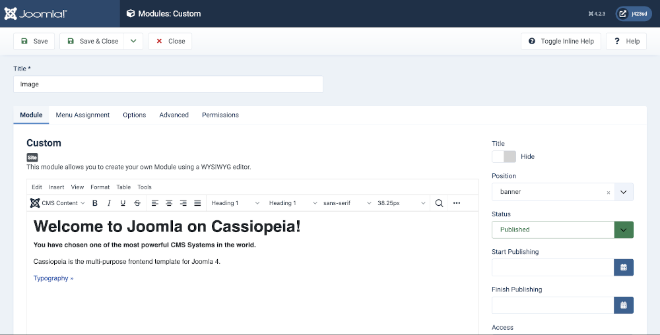Screen dimensions: 660x335
Task: Apply italic formatting in editor
Action: pyautogui.click(x=109, y=203)
